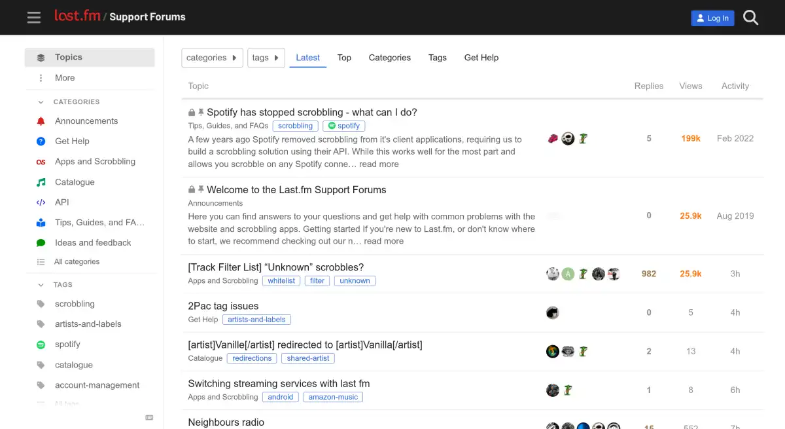Open the tags filter dropdown
Viewport: 785px width, 429px height.
266,58
